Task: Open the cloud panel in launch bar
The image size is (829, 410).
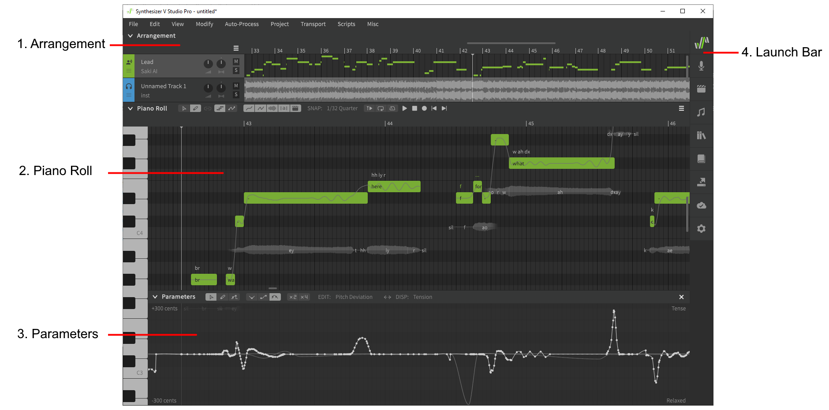Action: (701, 205)
